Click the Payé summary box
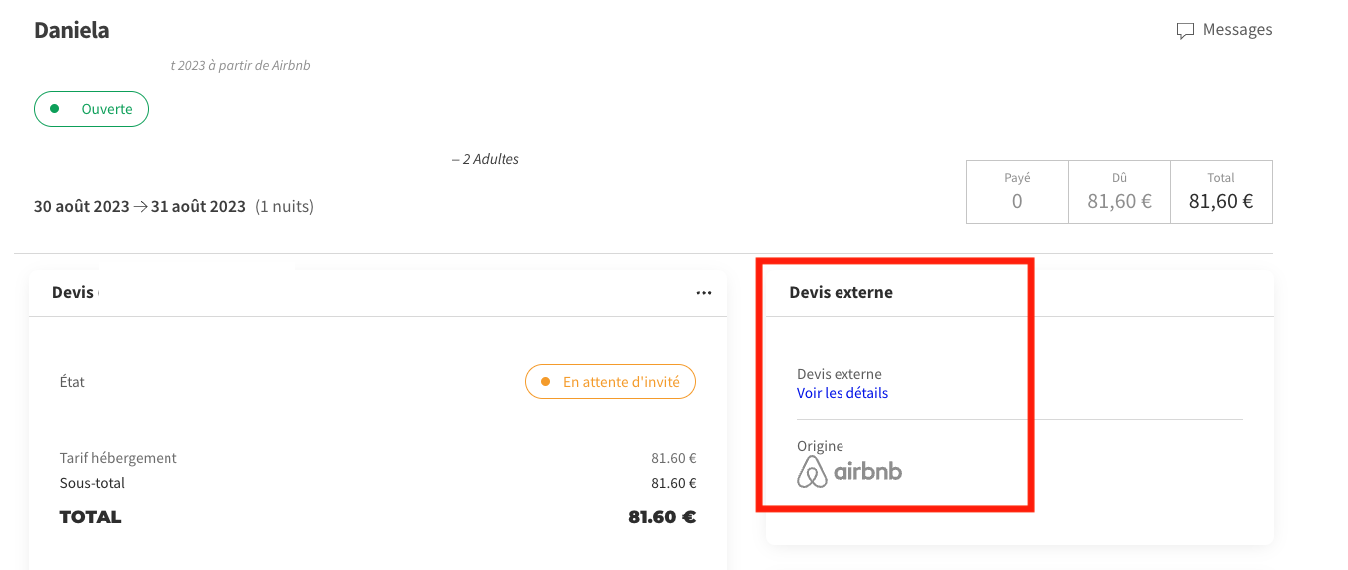The height and width of the screenshot is (570, 1348). (1017, 192)
